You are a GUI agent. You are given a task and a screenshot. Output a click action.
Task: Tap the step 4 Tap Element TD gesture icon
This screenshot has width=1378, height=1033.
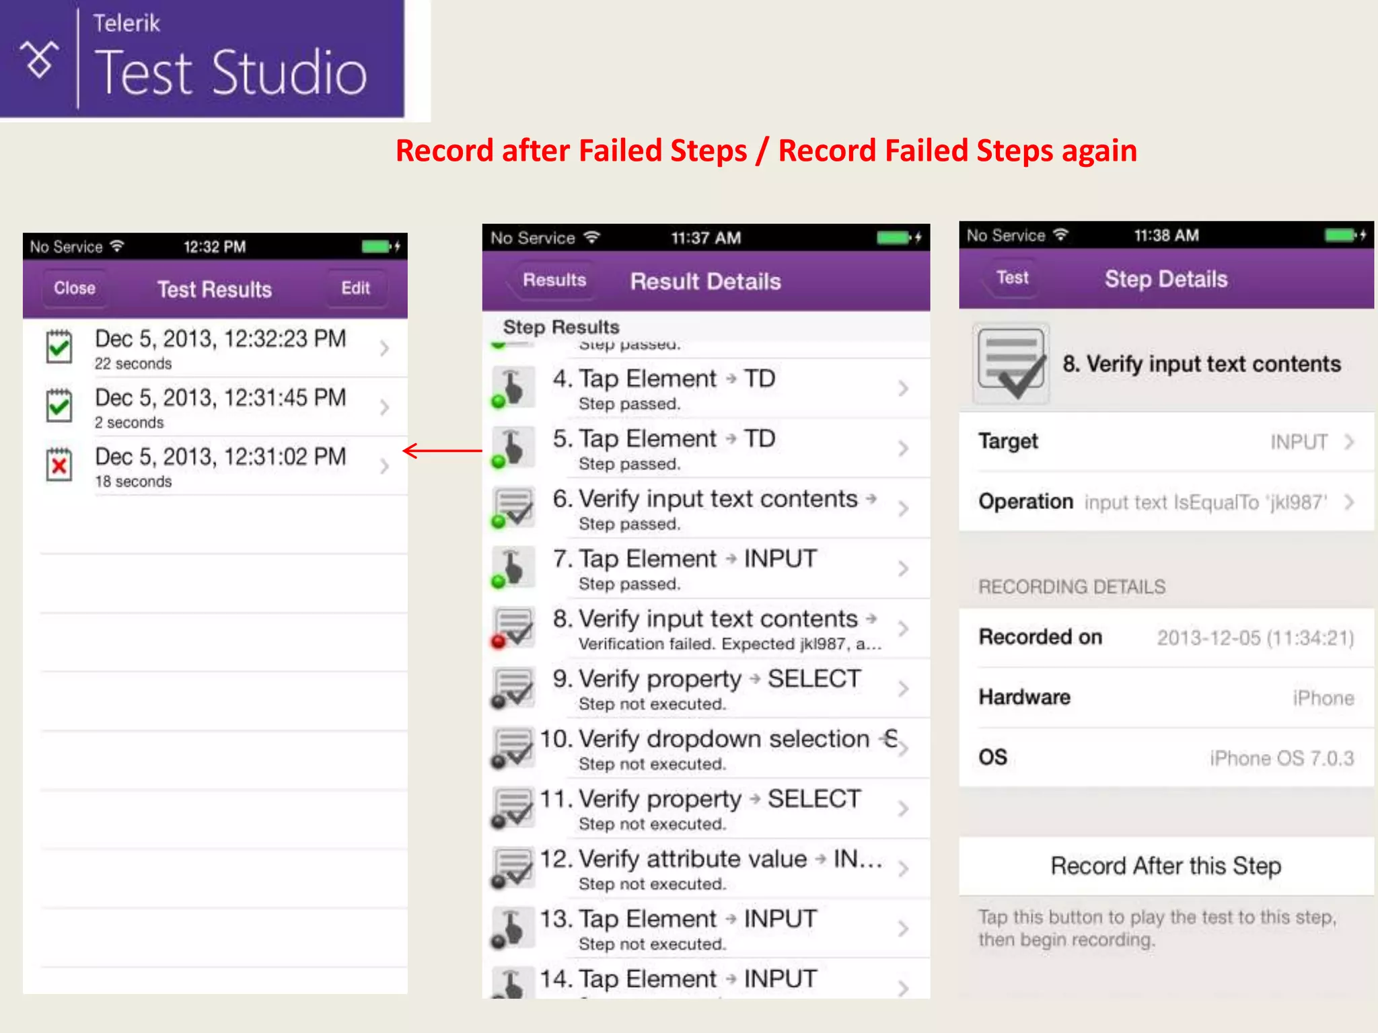pos(513,387)
